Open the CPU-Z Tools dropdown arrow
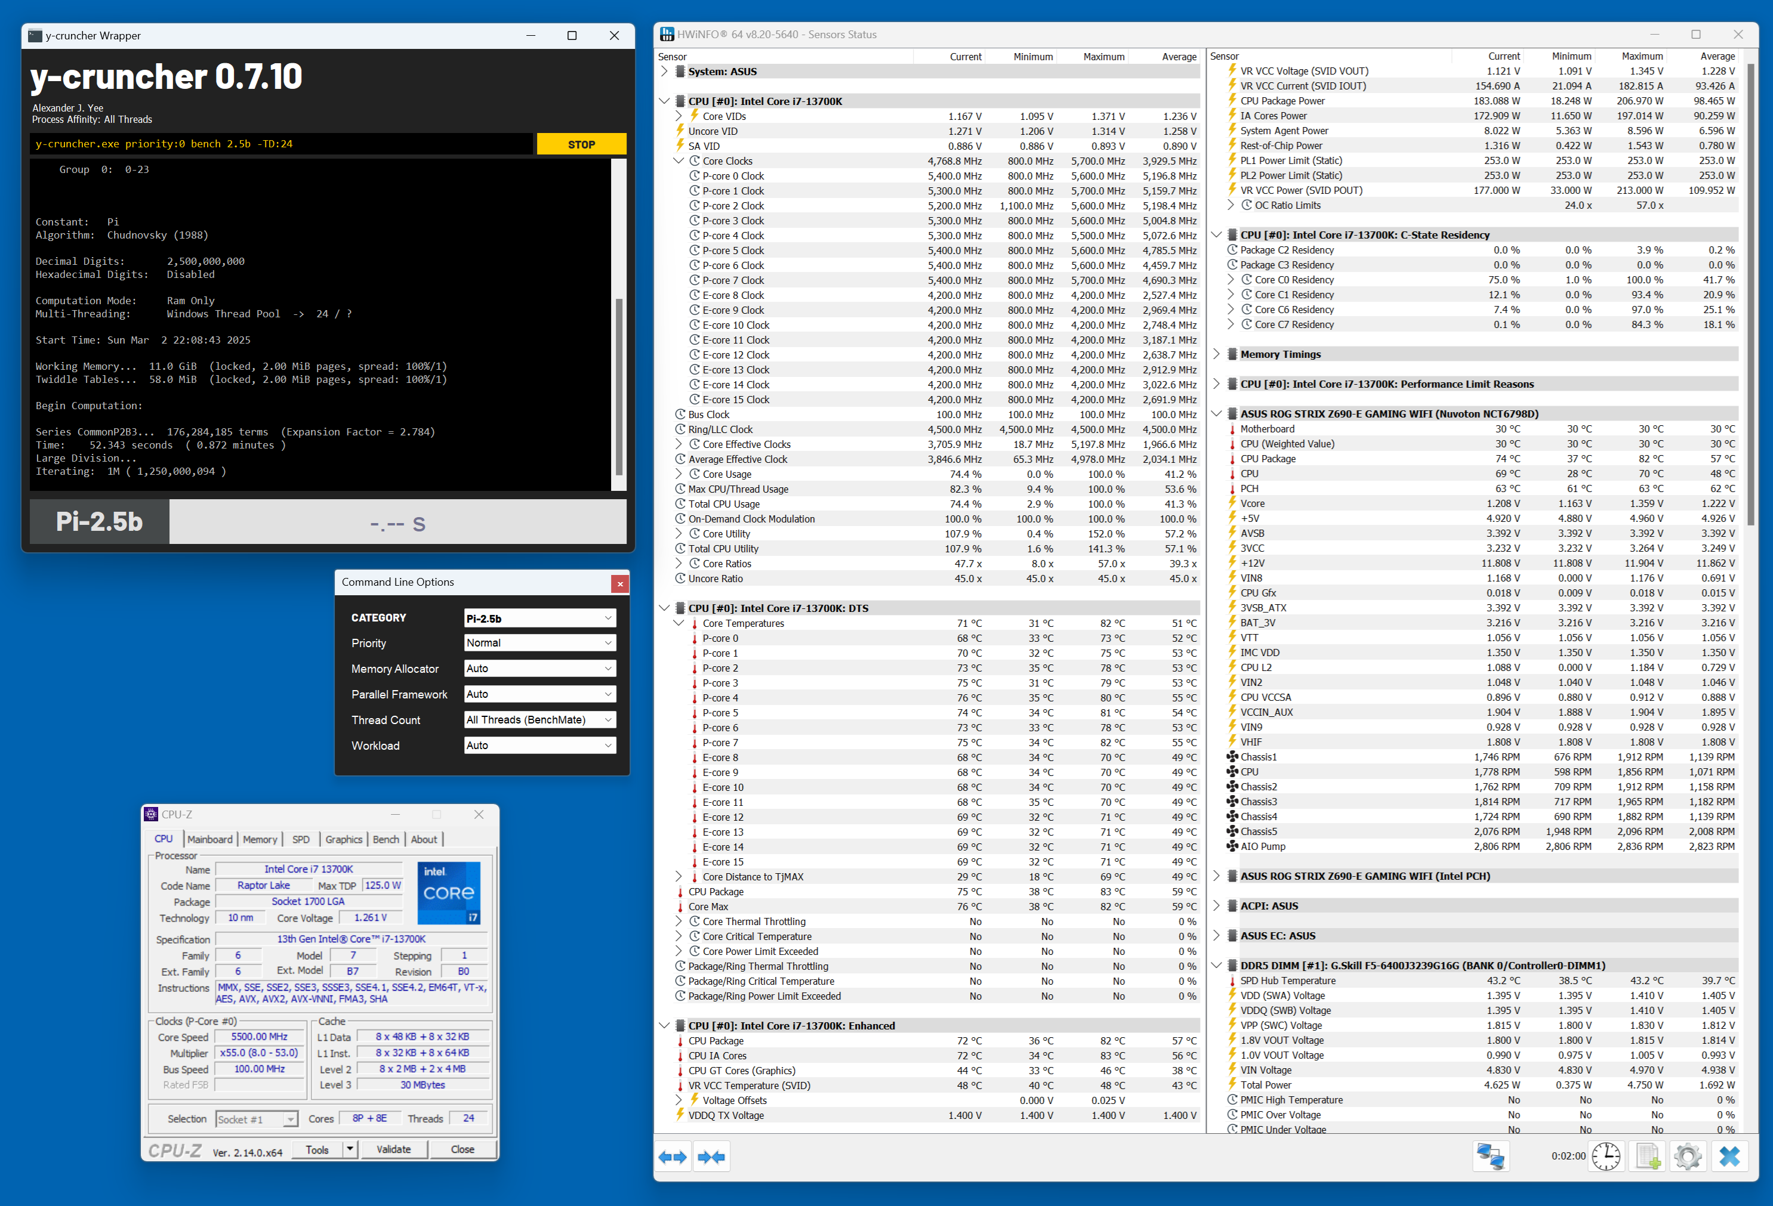The image size is (1773, 1206). (350, 1149)
